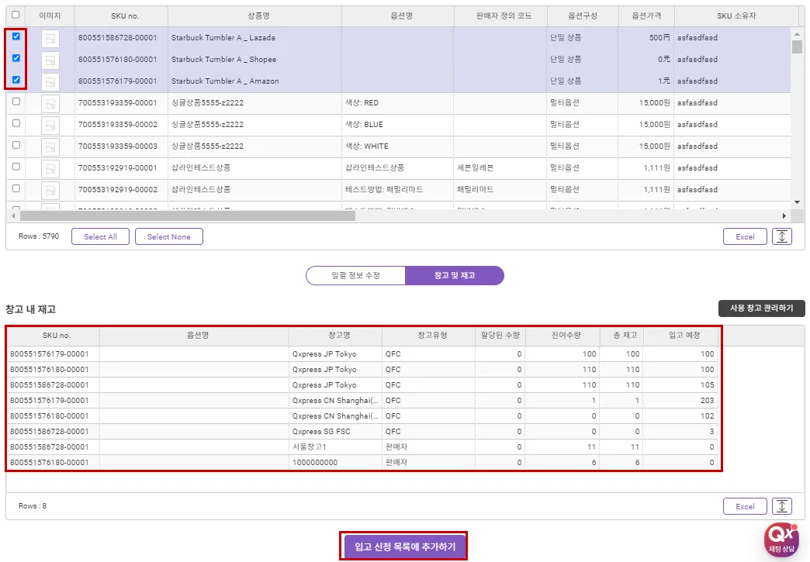Click the product grid horizontal scrollbar thumb
This screenshot has height=562, width=810.
186,216
